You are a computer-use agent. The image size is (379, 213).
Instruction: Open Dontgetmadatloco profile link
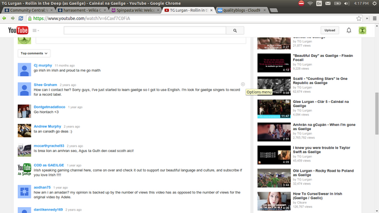50,106
